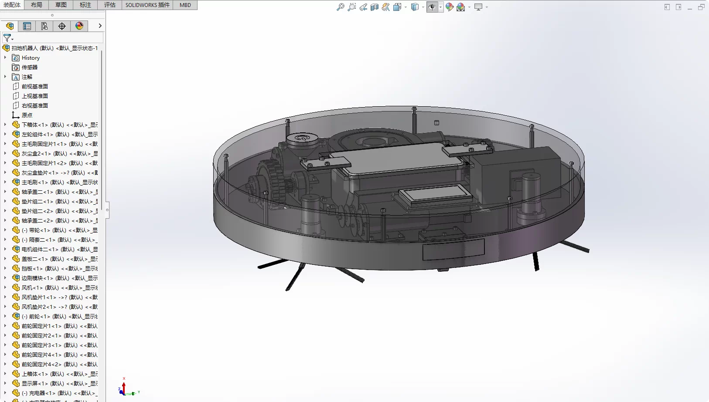
Task: Open the 标注 tab
Action: point(85,5)
